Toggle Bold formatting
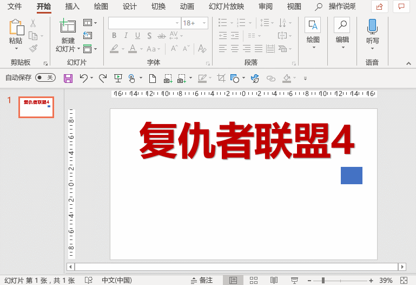Viewport: 416px width, 285px height. [x=114, y=35]
